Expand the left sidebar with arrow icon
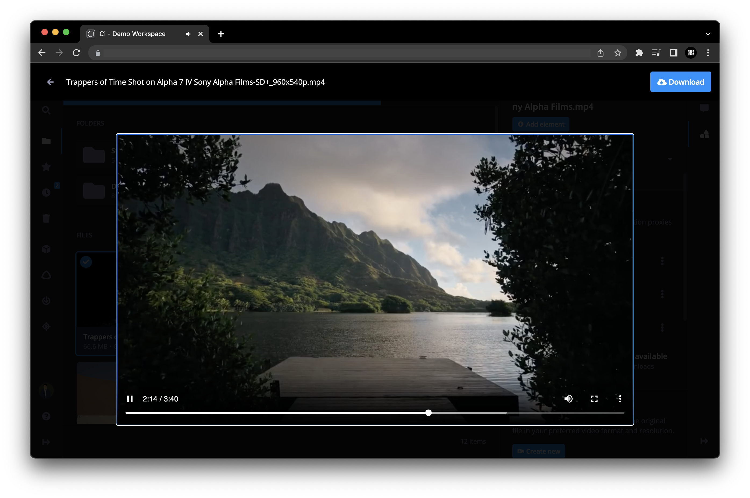 point(46,442)
